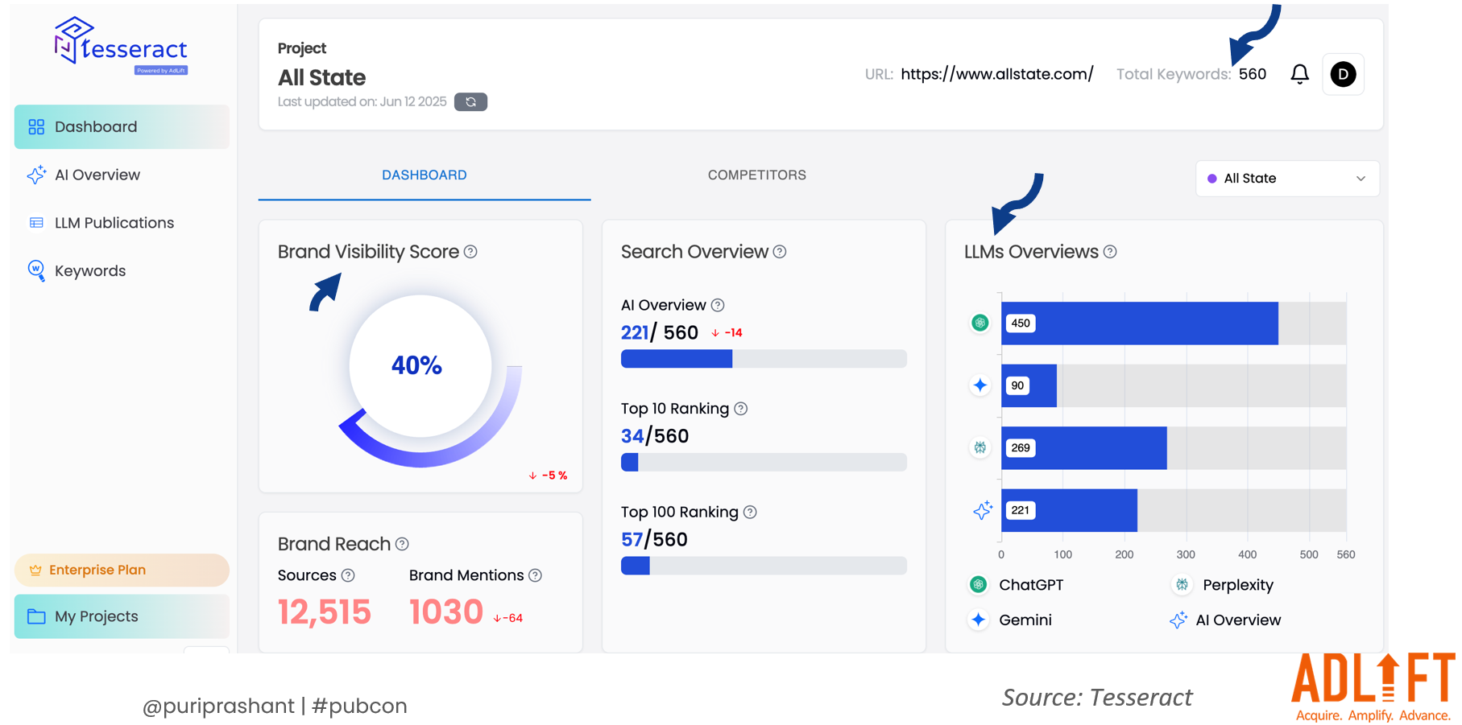Go to LLM Publications page
1462x725 pixels.
[114, 223]
